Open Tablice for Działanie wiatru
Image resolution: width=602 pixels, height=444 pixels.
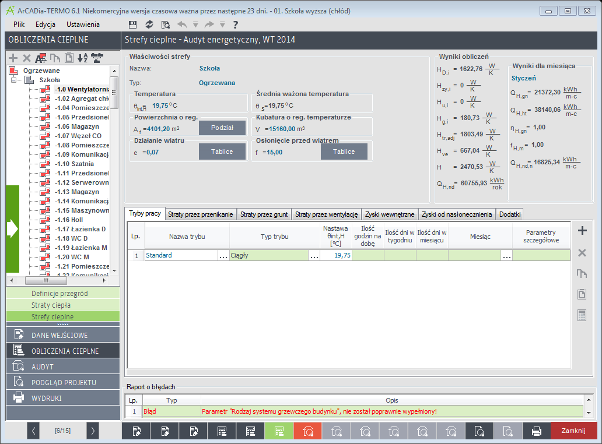[x=222, y=151]
